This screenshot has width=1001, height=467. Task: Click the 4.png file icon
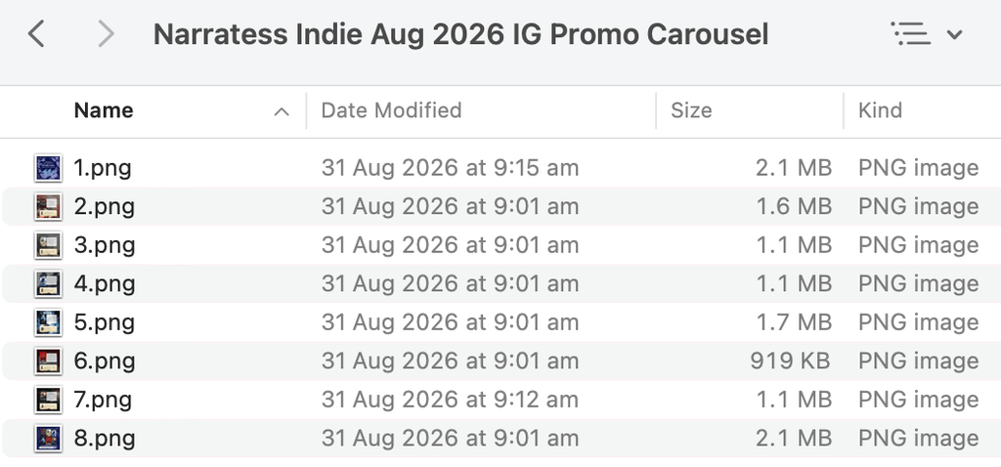point(48,284)
